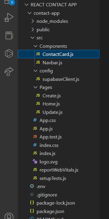Open the Accounts icon in activity bar
The width and height of the screenshot is (109, 219).
pos(9,216)
